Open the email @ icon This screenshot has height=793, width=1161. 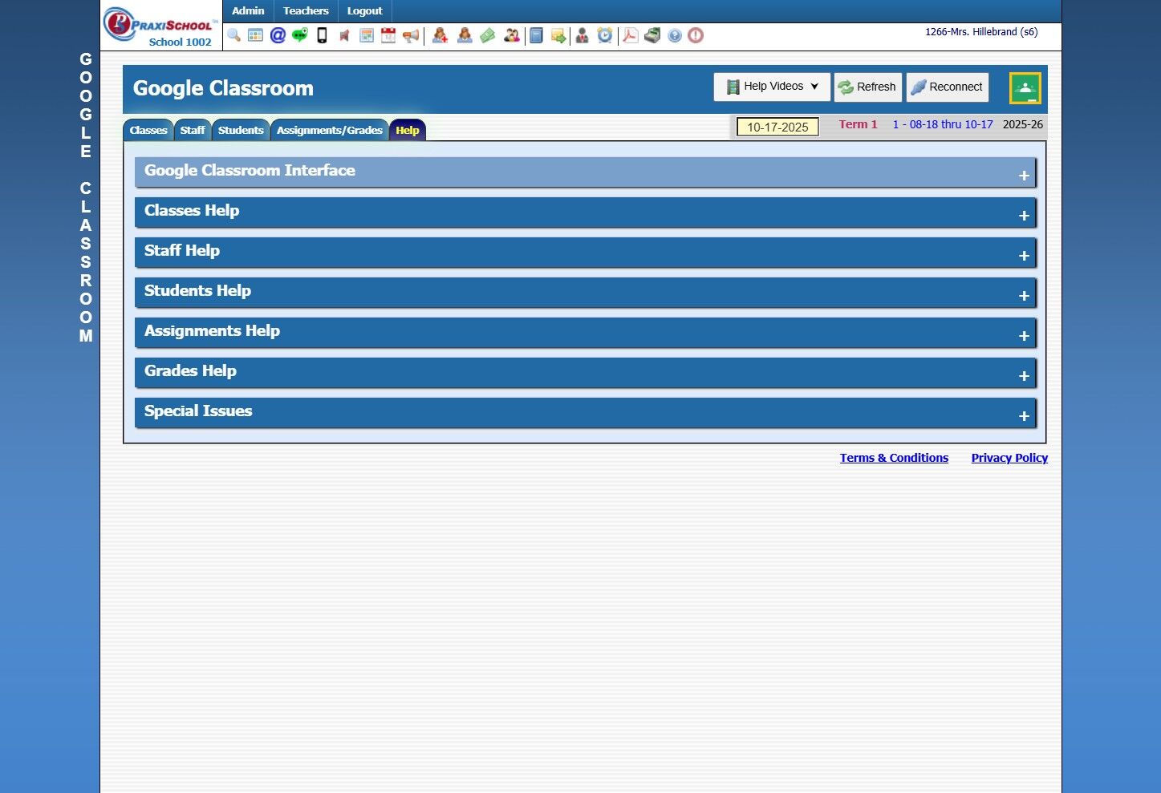[278, 35]
